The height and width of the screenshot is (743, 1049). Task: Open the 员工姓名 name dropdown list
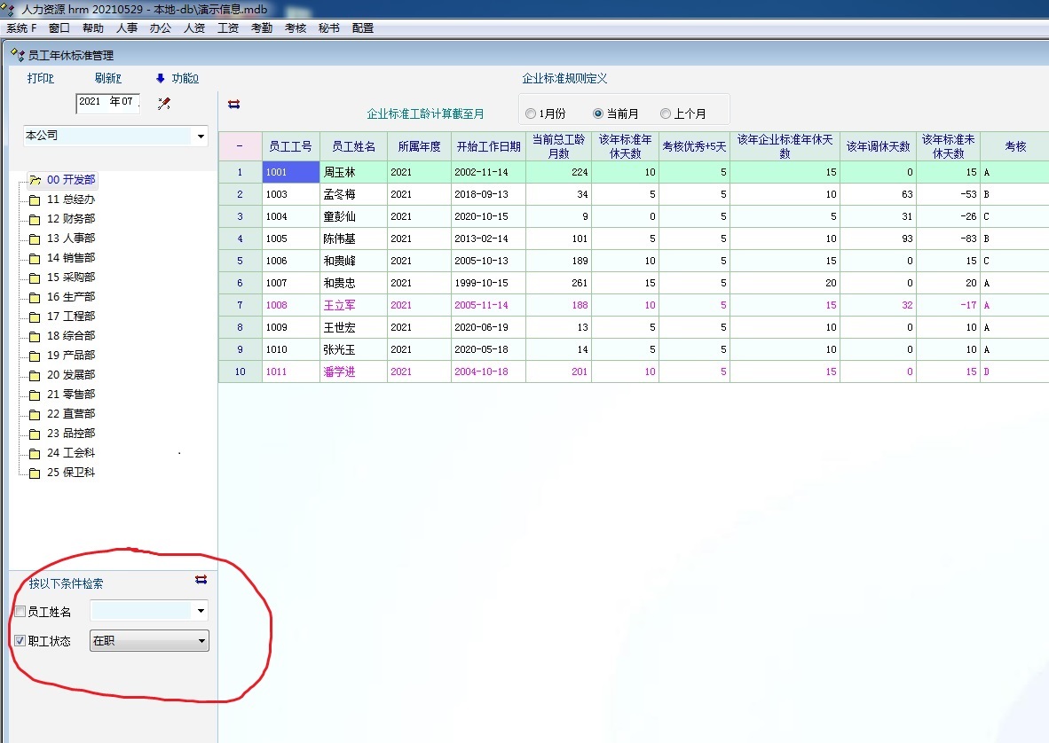[201, 611]
